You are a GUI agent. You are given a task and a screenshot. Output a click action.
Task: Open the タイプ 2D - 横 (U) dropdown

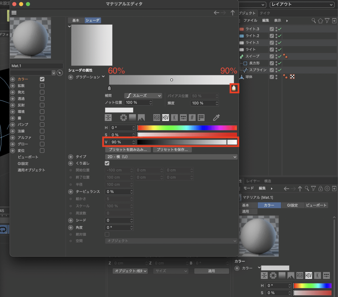[171, 157]
